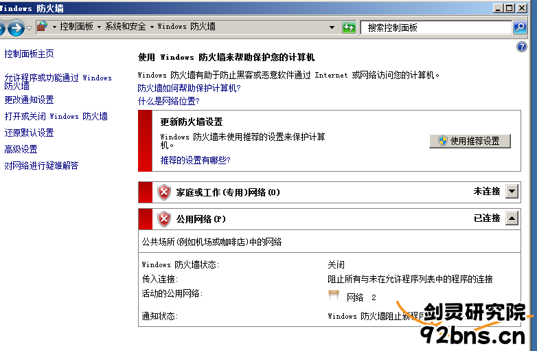Viewport: 537px width, 351px height.
Task: Collapse the 公用网络 section
Action: [512, 218]
